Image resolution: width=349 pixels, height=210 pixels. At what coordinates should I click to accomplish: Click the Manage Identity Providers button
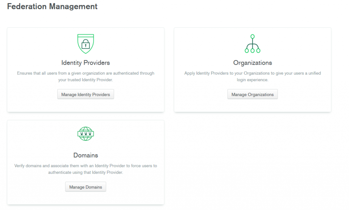coord(86,94)
